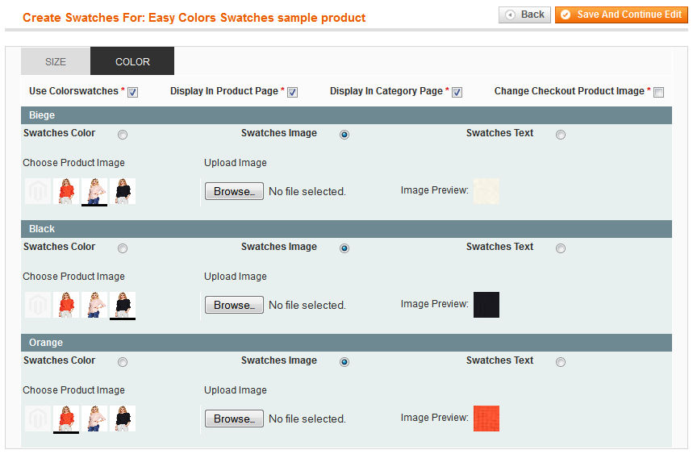
Task: Click the orange Image Preview swatch
Action: 486,419
